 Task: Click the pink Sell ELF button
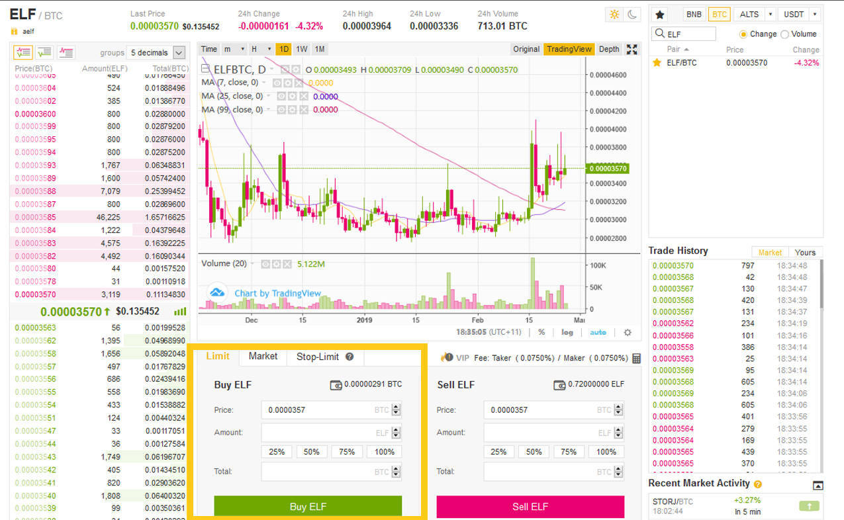(x=530, y=507)
